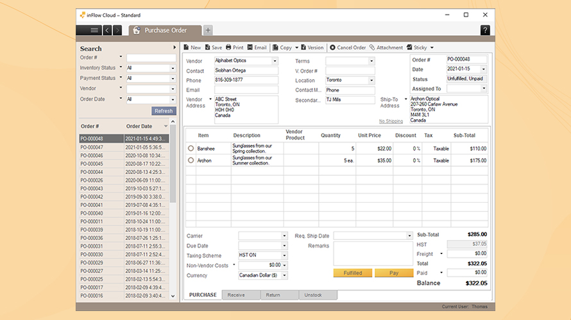Open the help question mark icon
Screen dimensions: 571x320
pos(484,30)
